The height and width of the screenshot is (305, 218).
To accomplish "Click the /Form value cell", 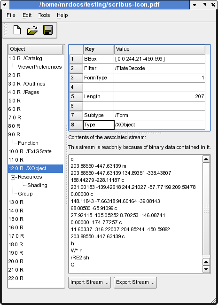I will click(159, 115).
